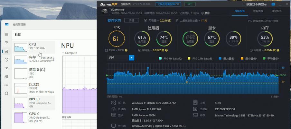Click 切换至性能报告2.0 button
The height and width of the screenshot is (129, 291).
click(168, 4)
